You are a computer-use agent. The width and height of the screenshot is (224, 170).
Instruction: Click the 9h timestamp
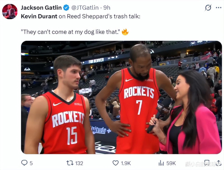pos(107,7)
